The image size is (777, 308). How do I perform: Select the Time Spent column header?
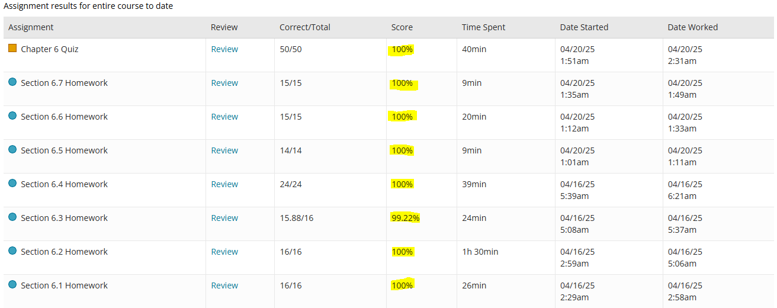tap(484, 27)
